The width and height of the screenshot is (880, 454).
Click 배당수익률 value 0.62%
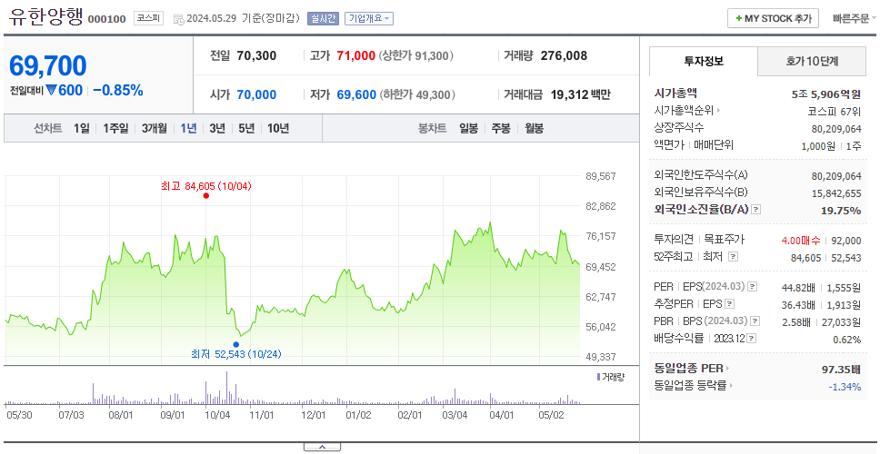point(847,339)
